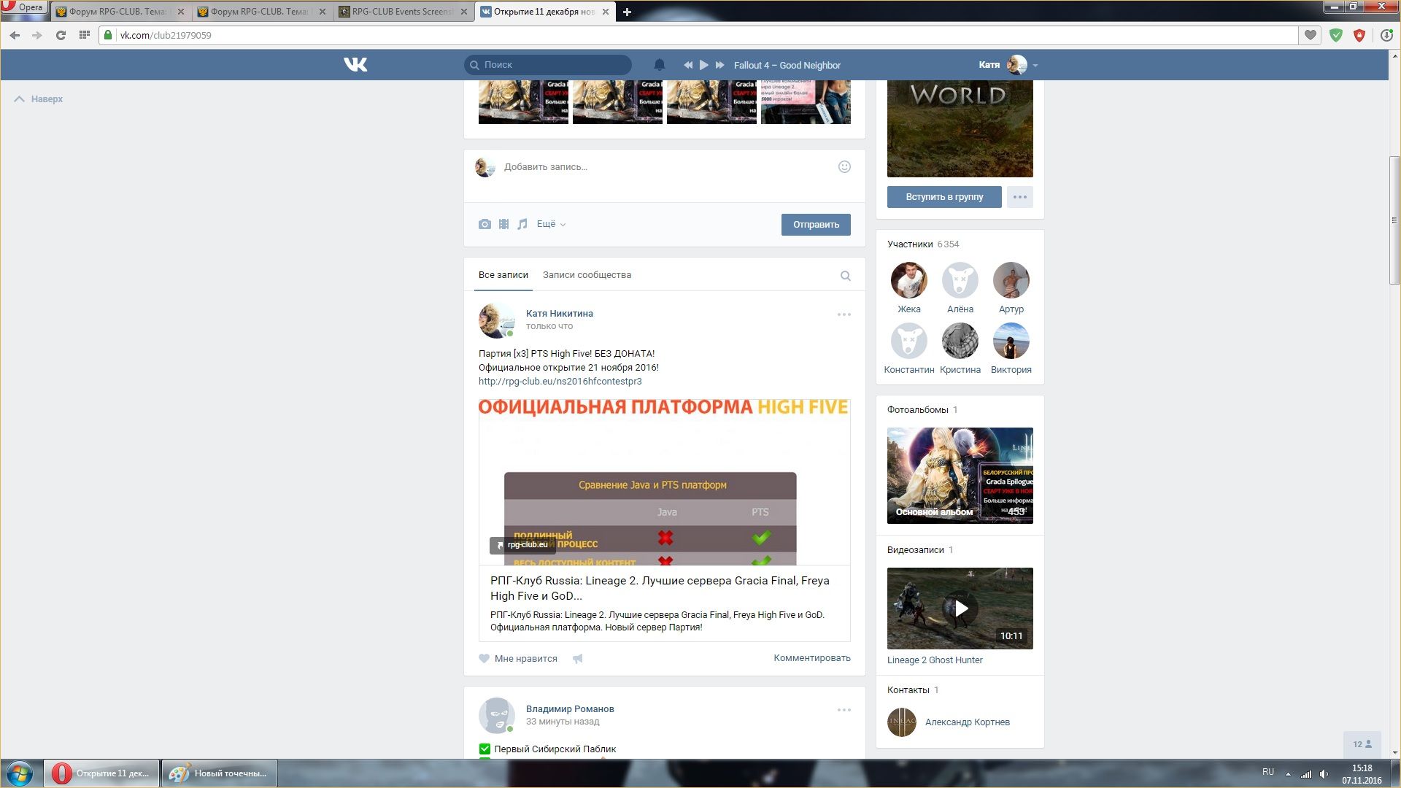Click Вступить в группу button
This screenshot has width=1401, height=788.
click(x=944, y=197)
